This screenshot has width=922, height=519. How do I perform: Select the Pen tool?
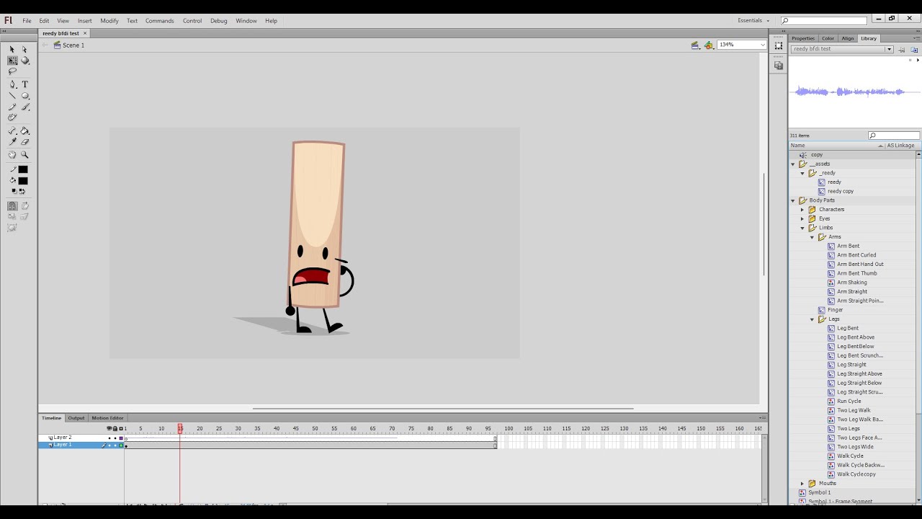click(x=12, y=84)
